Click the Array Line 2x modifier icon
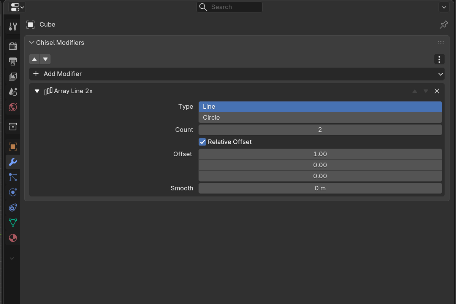This screenshot has width=456, height=304. pos(48,91)
